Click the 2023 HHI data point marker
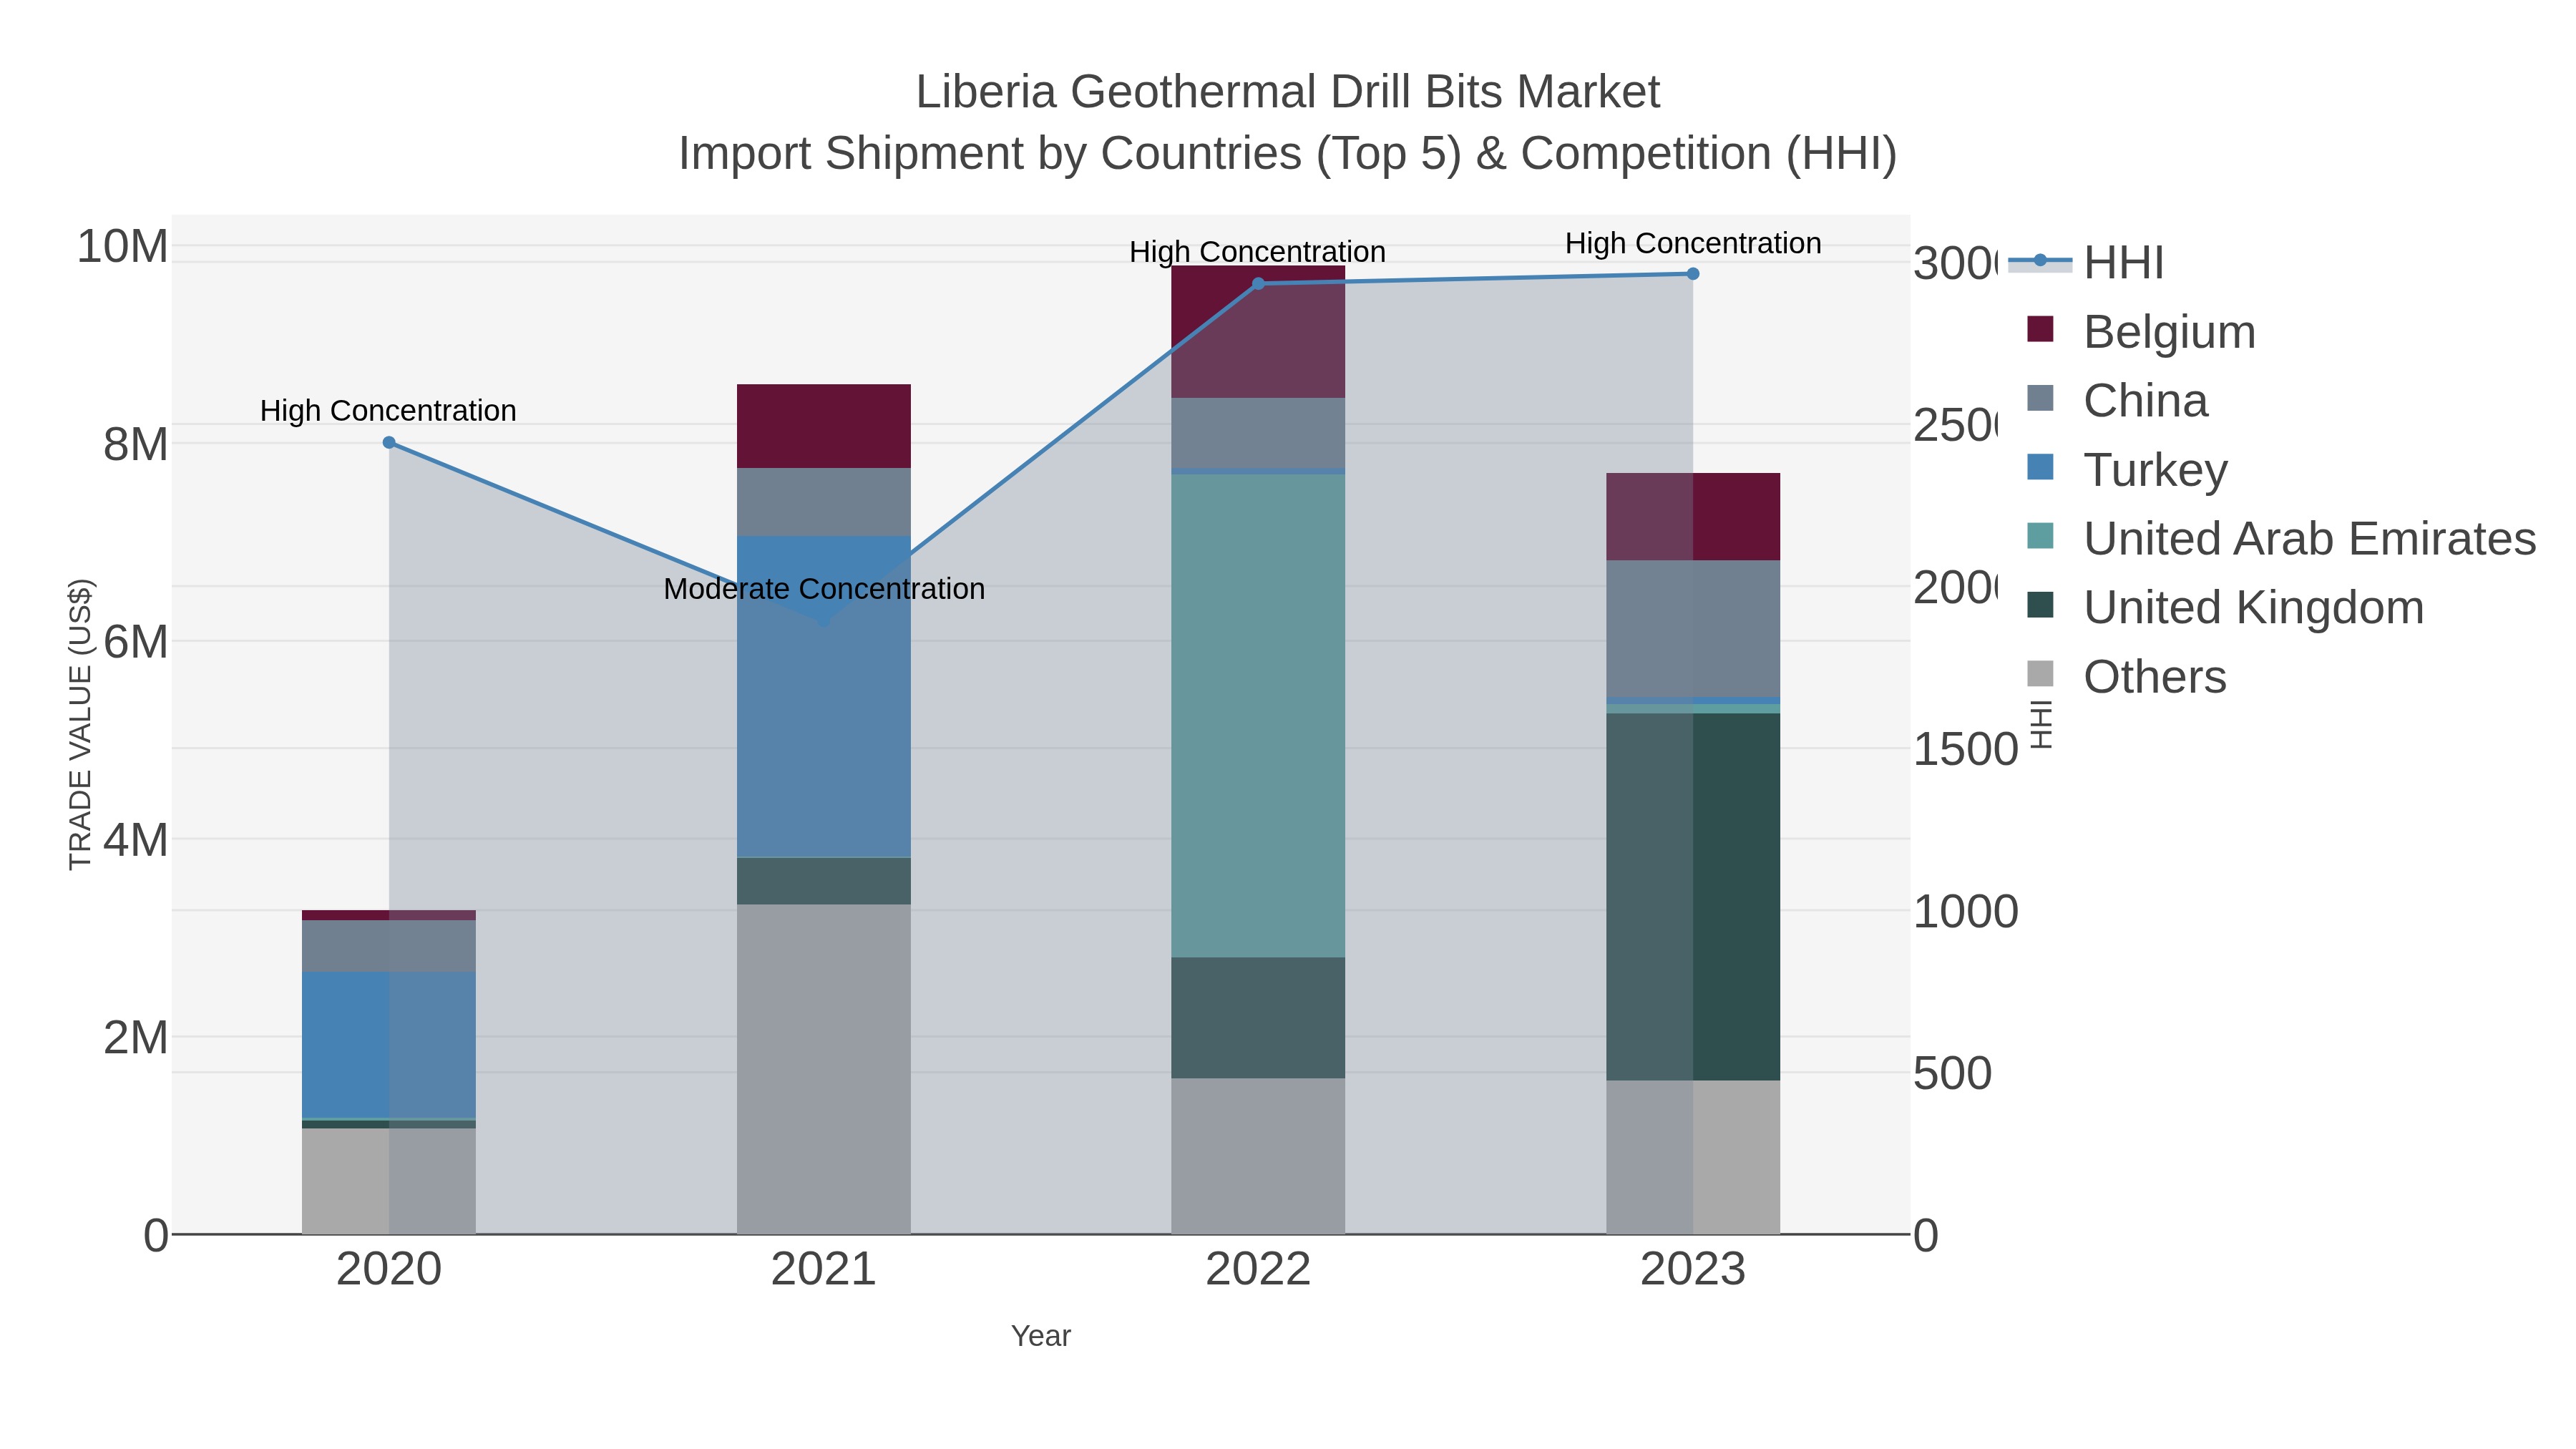This screenshot has height=1449, width=2576. pyautogui.click(x=1693, y=274)
